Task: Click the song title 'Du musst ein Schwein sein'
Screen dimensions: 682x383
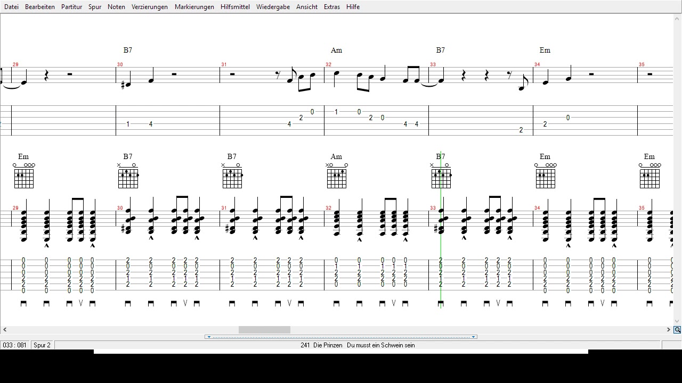Action: pos(380,345)
